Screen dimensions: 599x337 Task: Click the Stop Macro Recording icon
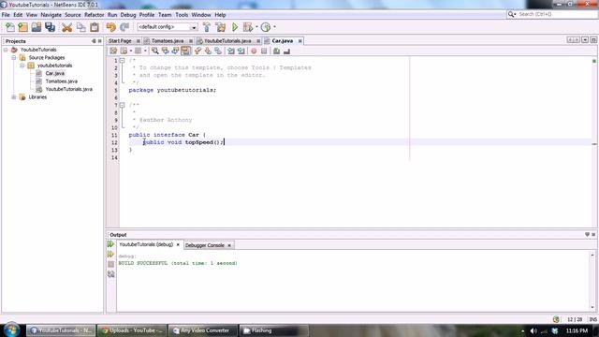264,51
